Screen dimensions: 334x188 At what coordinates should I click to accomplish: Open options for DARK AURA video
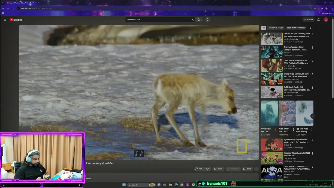pyautogui.click(x=312, y=167)
